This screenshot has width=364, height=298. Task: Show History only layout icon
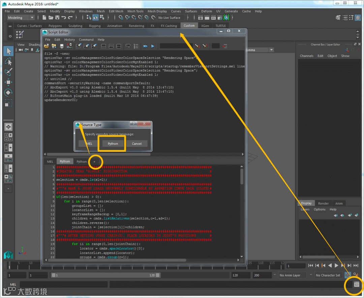click(x=103, y=46)
